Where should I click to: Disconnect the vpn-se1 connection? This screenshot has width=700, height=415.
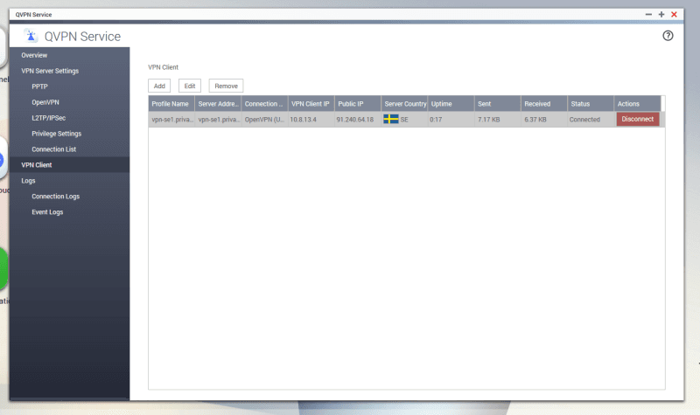click(x=638, y=119)
